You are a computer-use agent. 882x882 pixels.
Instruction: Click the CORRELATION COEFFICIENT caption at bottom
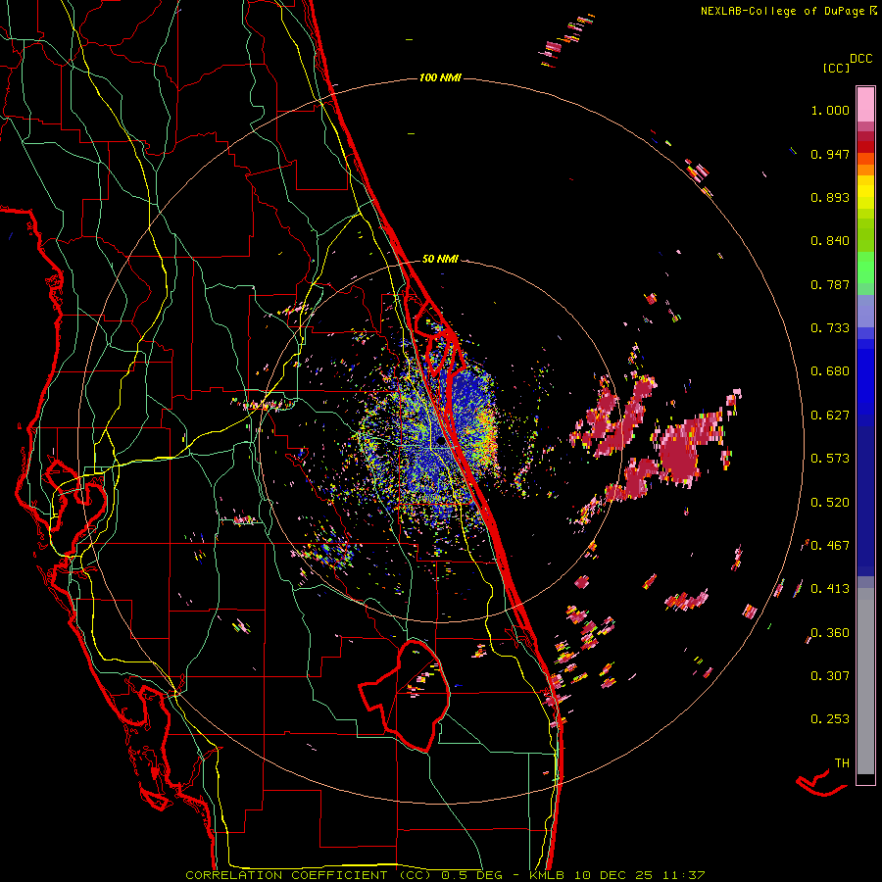444,875
